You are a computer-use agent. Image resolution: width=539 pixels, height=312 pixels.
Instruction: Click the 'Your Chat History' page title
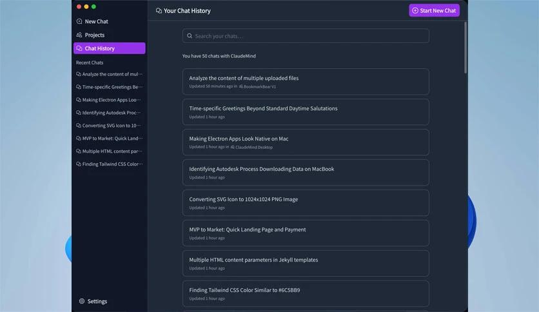pyautogui.click(x=187, y=11)
